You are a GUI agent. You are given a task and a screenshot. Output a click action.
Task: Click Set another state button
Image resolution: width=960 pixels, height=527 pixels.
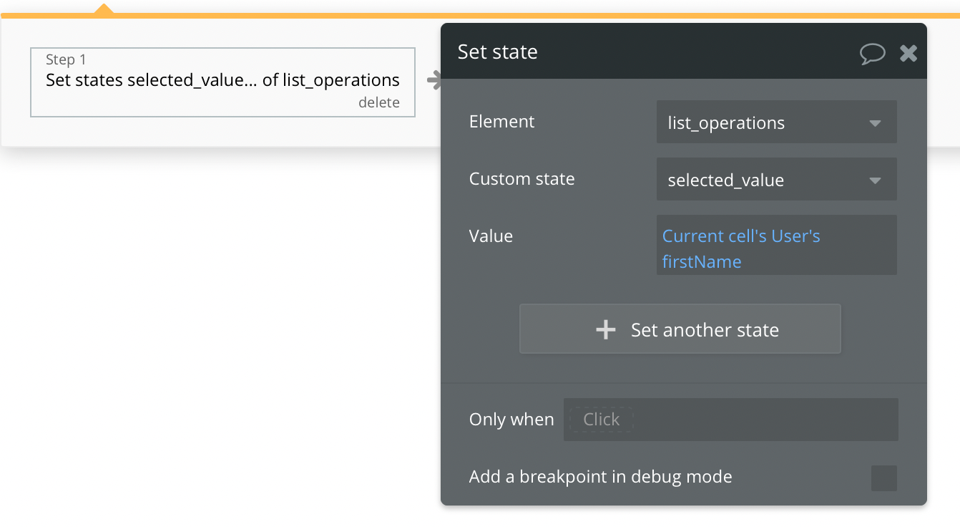(x=680, y=329)
